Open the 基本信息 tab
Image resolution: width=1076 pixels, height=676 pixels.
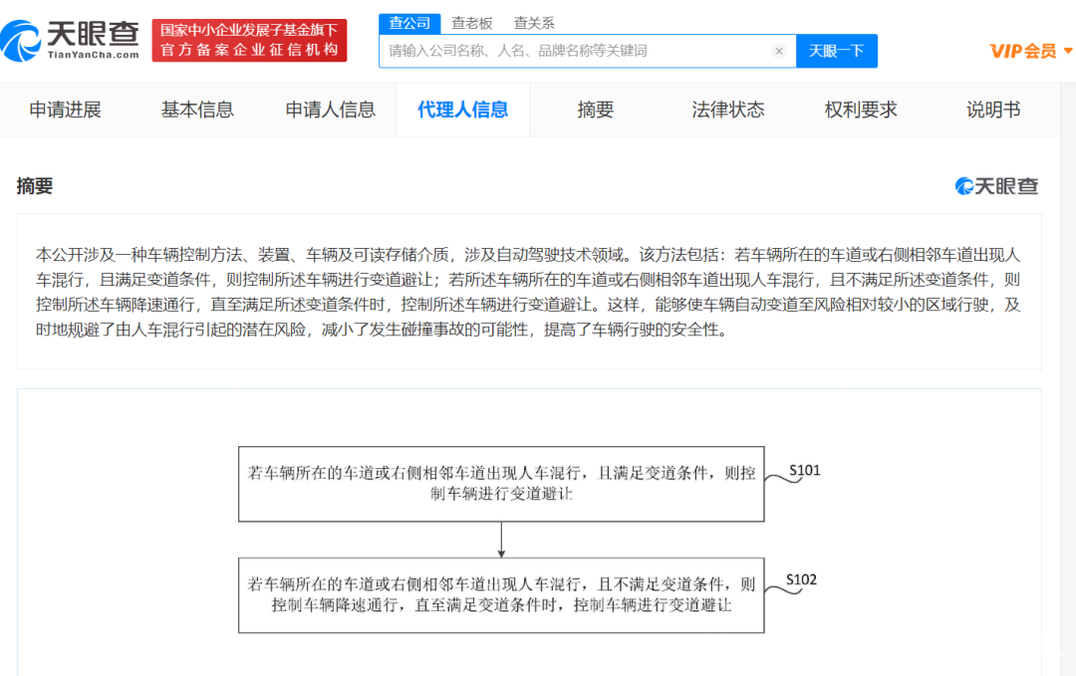[x=197, y=110]
